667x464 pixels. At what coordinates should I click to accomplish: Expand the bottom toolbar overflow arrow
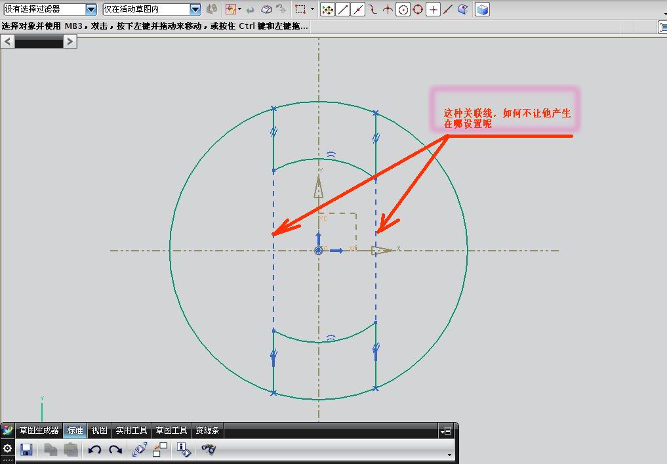[x=450, y=455]
